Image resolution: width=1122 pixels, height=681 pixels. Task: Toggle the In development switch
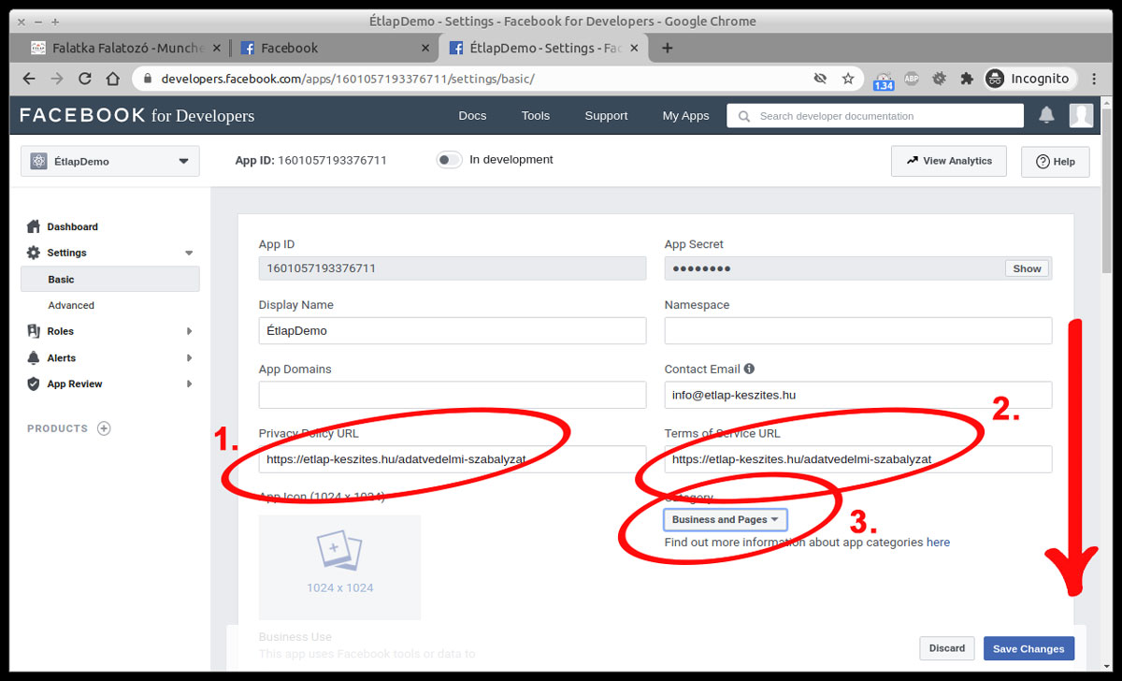click(449, 160)
